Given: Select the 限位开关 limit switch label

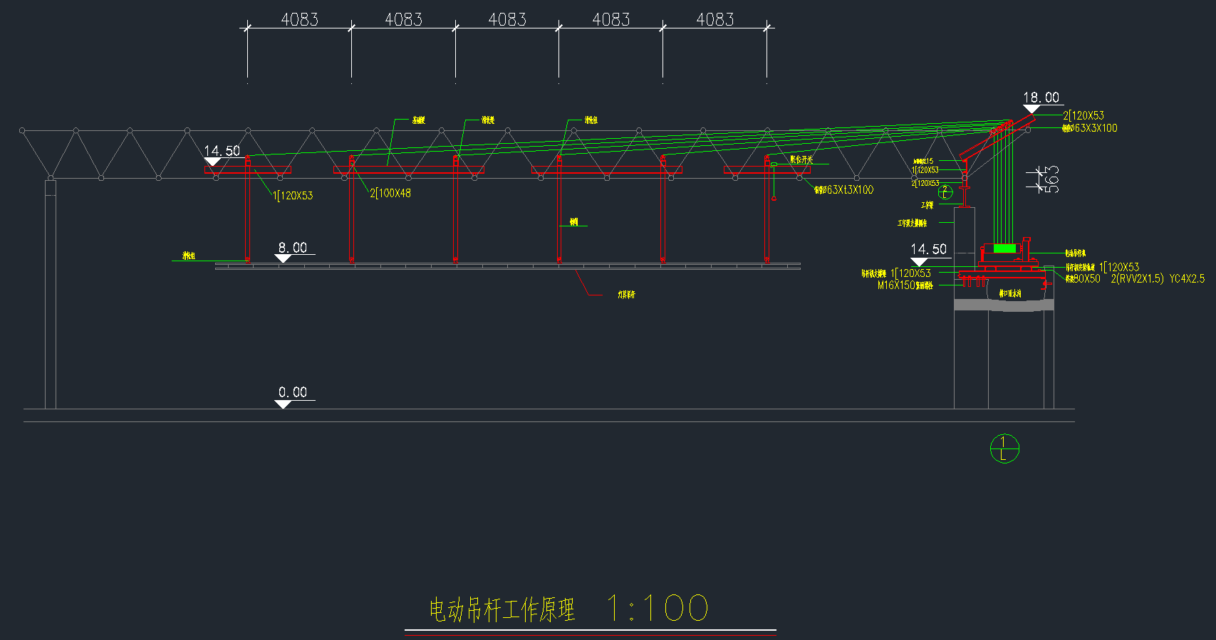Looking at the screenshot, I should click(x=801, y=159).
